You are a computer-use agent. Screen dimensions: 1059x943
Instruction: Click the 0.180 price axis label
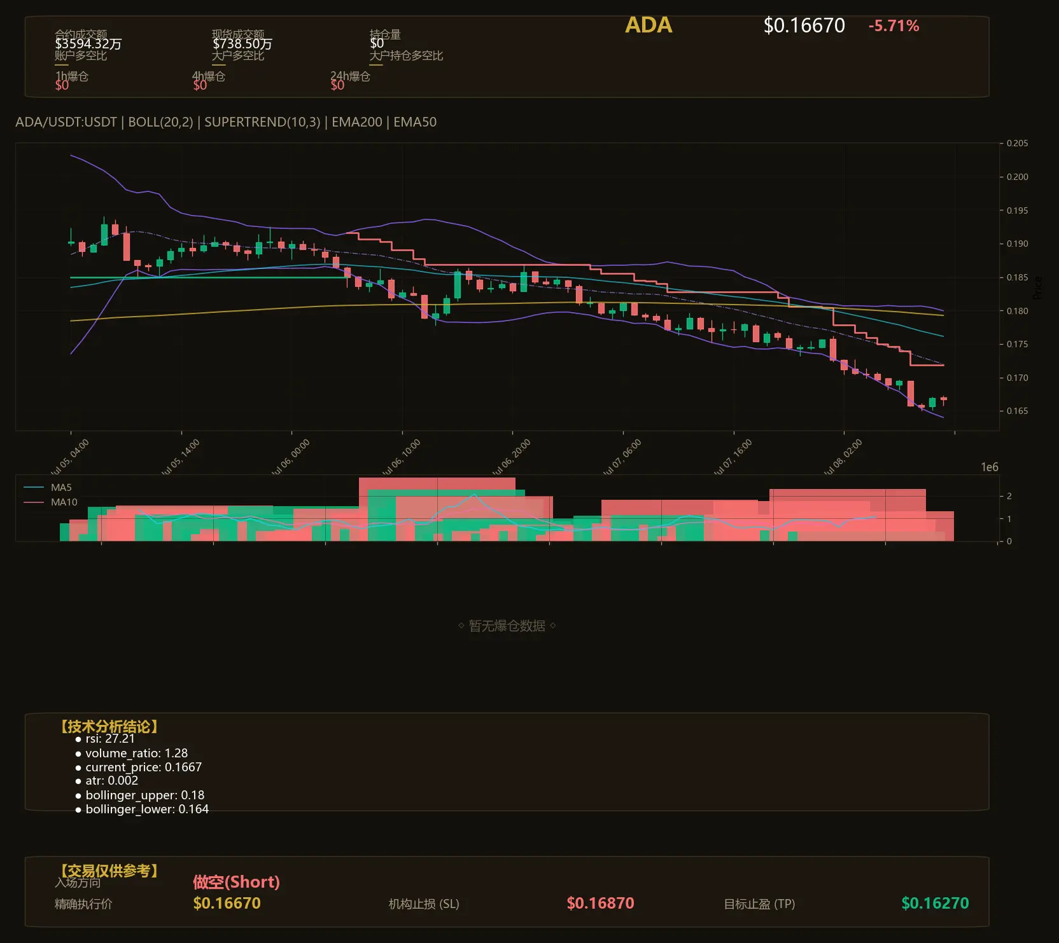(x=1017, y=311)
